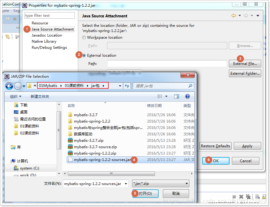This screenshot has height=207, width=270.
Task: Change view mode icon in file dialog
Action: [160, 96]
